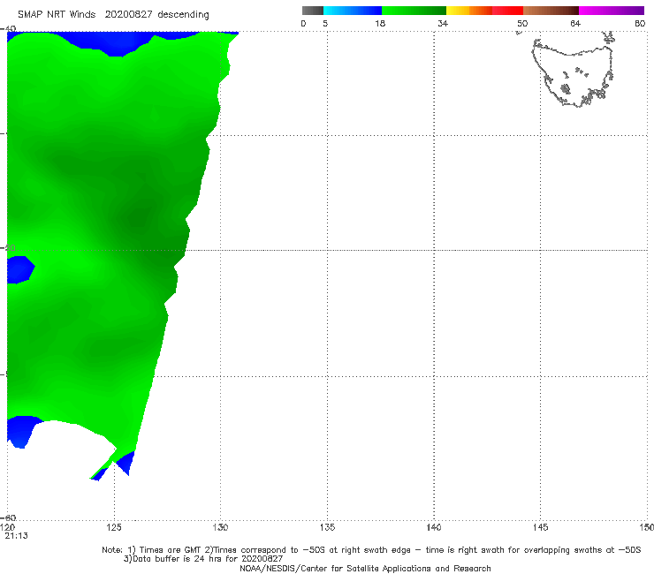The width and height of the screenshot is (654, 574).
Task: Click the blue patch on the left edge near -50
Action: pos(20,269)
